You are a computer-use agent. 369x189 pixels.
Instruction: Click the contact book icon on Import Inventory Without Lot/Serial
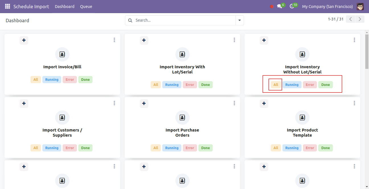click(x=302, y=54)
